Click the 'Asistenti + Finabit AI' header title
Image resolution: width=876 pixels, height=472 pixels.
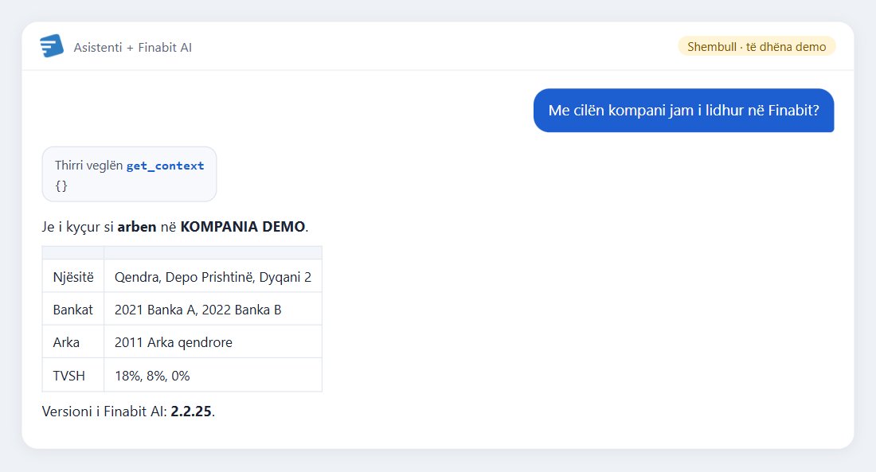click(132, 48)
